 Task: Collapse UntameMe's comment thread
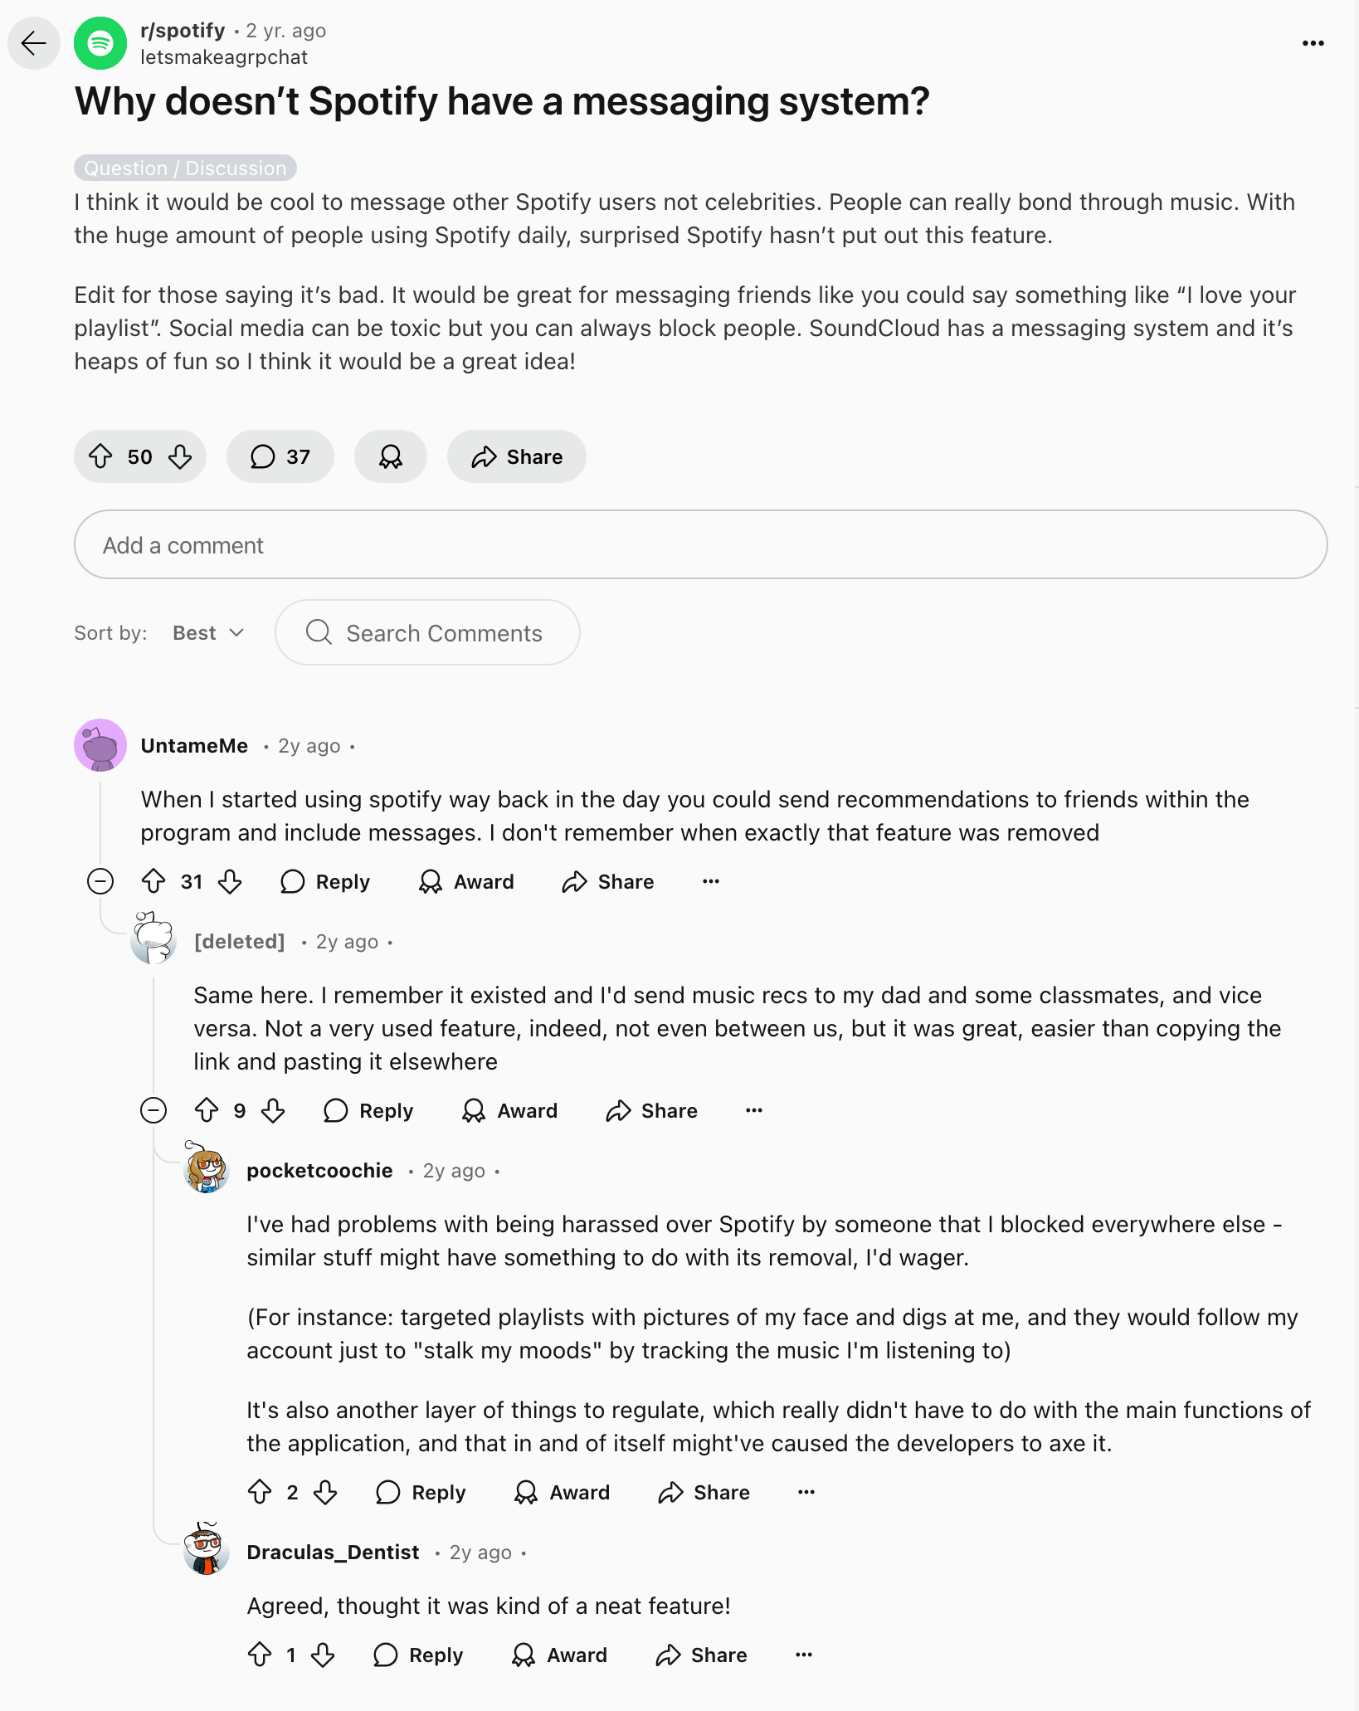click(x=100, y=881)
